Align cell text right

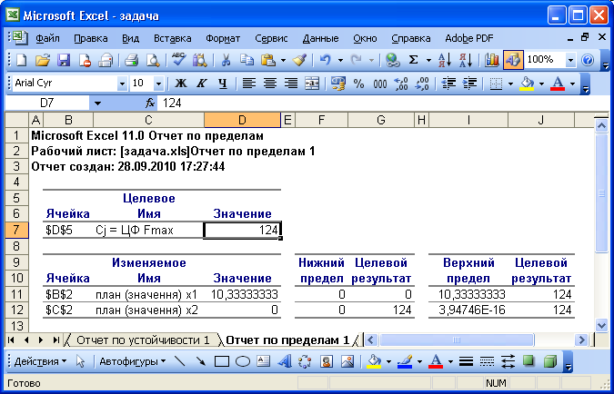(x=291, y=84)
